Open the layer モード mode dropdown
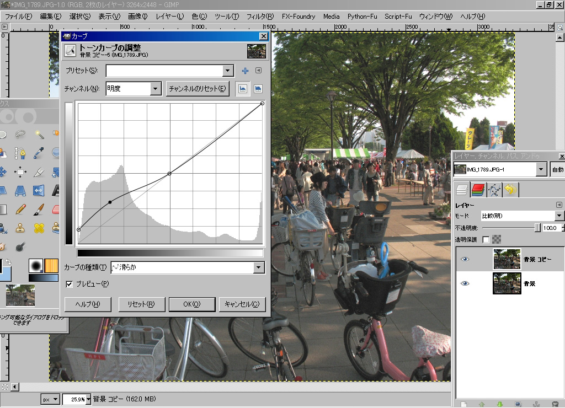The height and width of the screenshot is (408, 565). 559,216
